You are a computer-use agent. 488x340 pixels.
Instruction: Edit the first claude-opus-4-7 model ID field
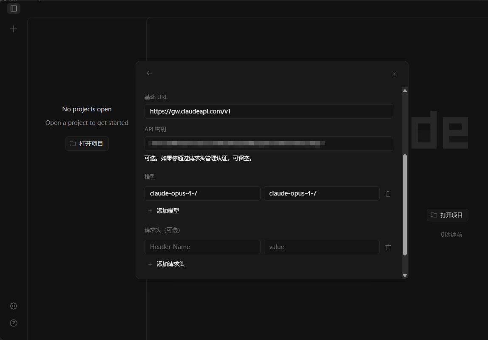point(202,193)
